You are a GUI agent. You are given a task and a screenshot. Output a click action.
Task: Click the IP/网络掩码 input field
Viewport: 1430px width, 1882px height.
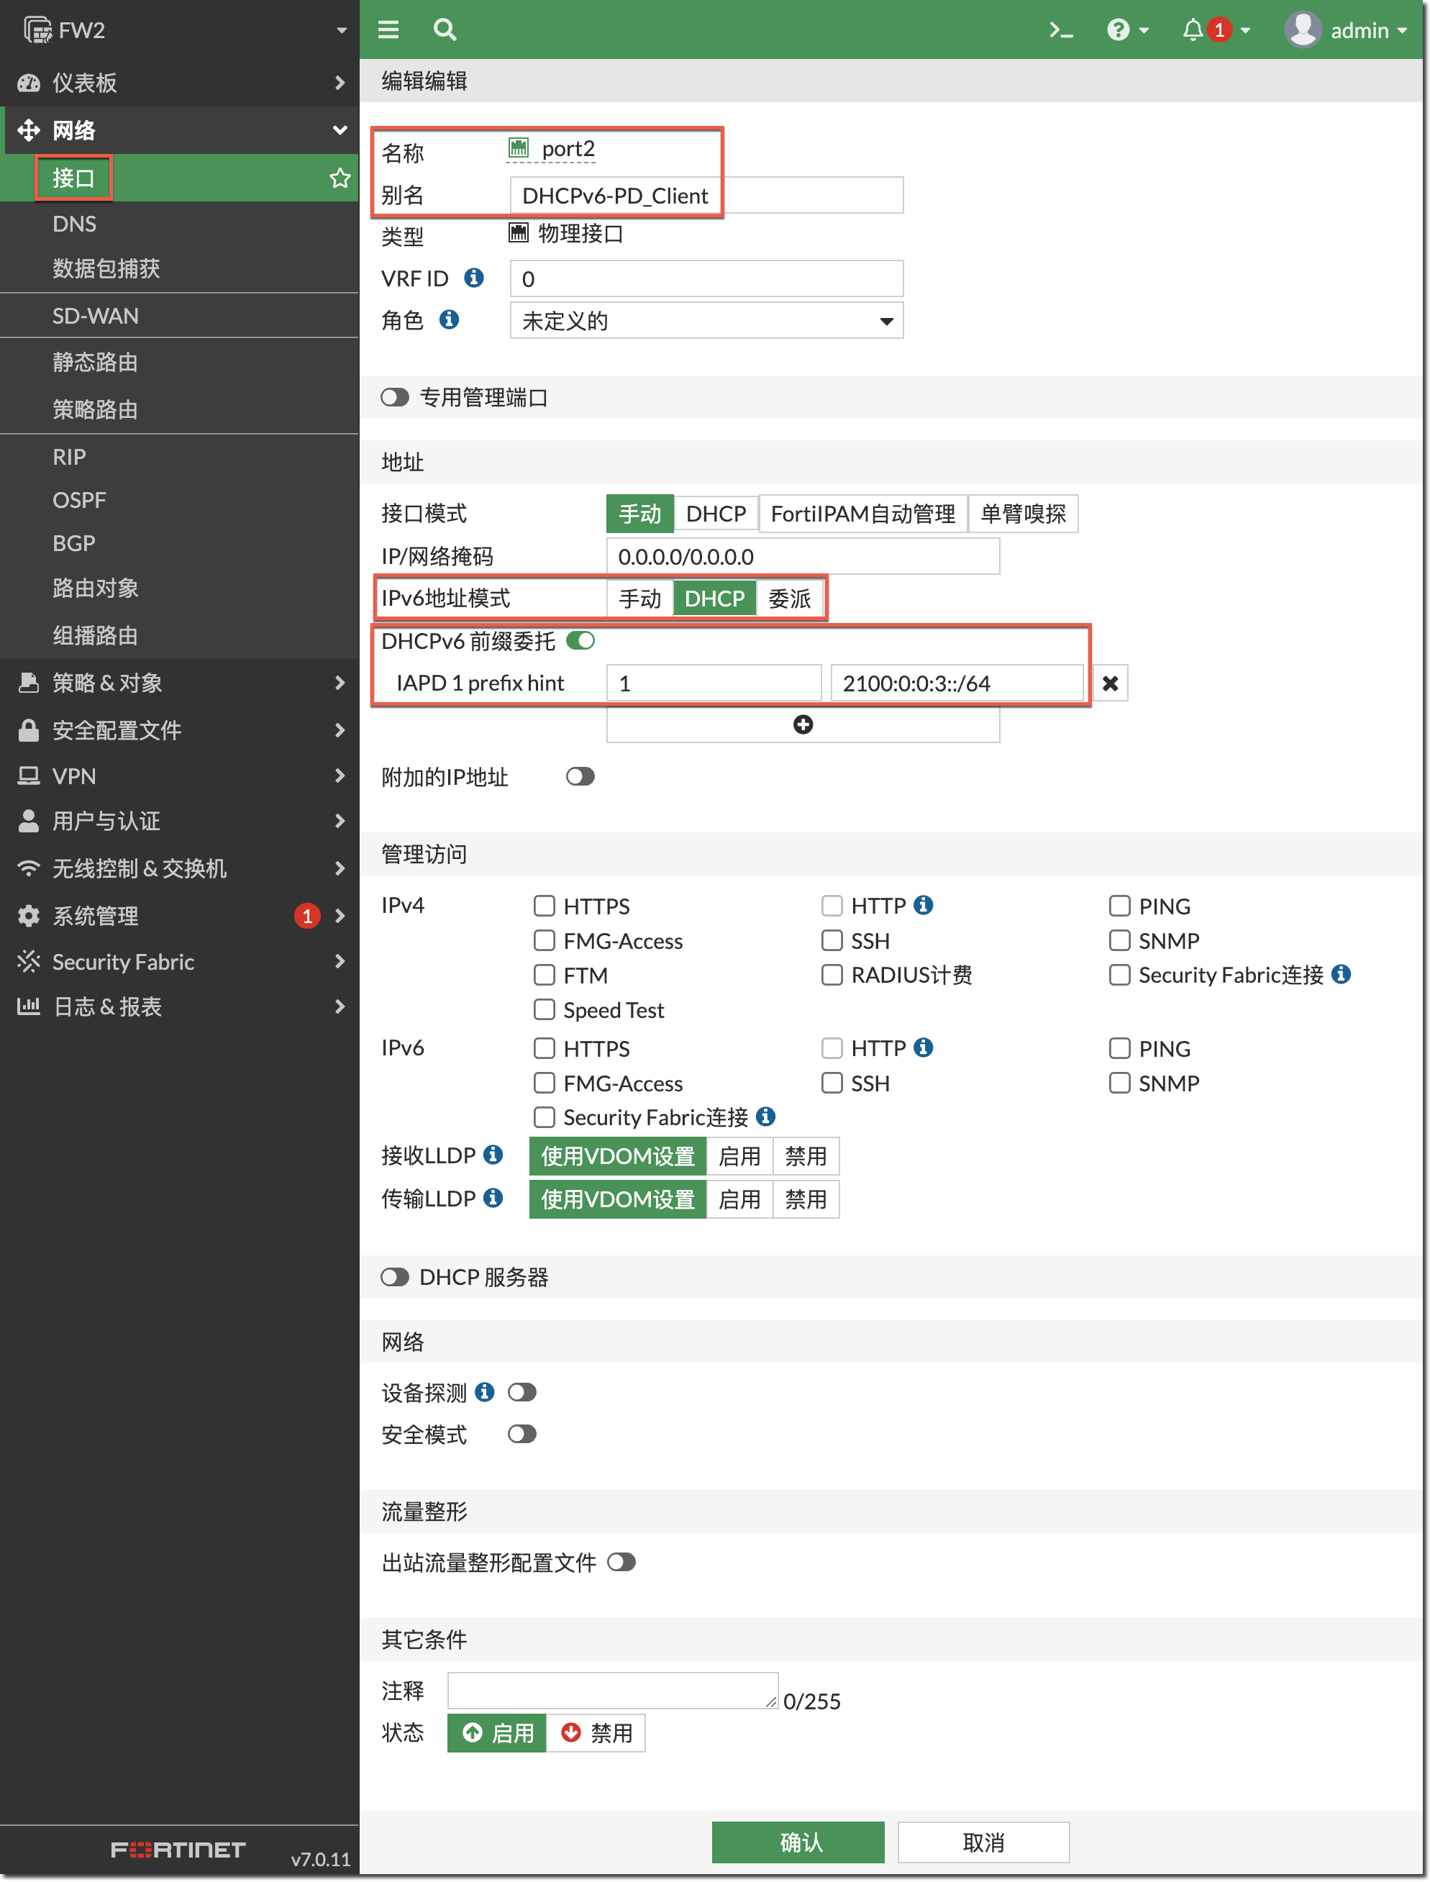802,557
